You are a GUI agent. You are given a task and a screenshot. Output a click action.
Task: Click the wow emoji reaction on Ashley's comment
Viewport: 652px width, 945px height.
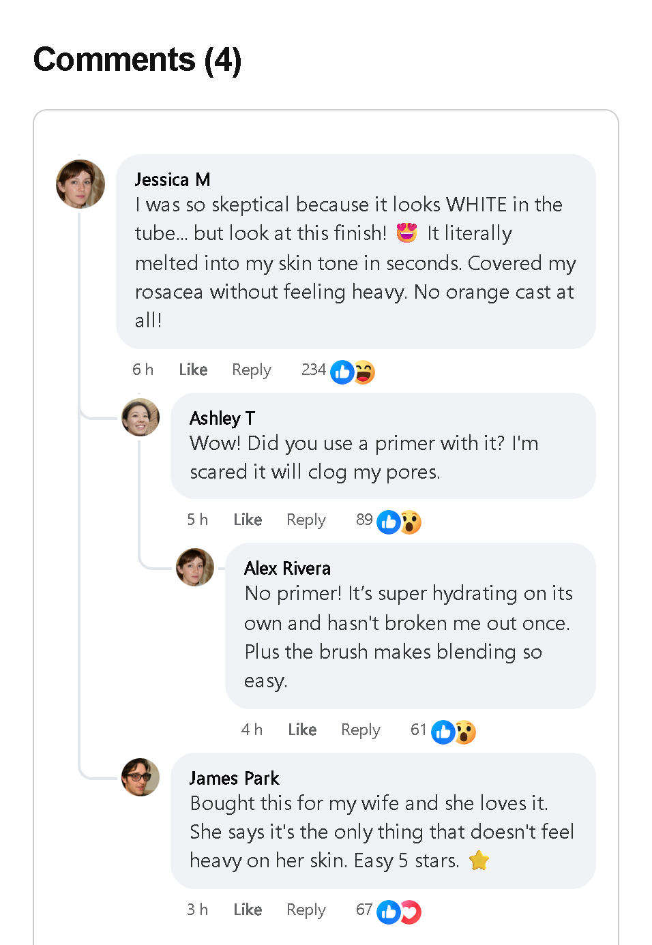coord(411,522)
